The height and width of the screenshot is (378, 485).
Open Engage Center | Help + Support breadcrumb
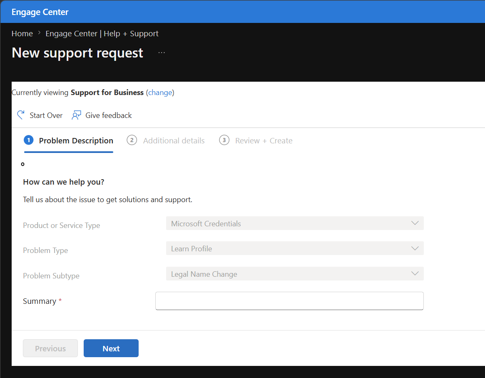tap(102, 33)
